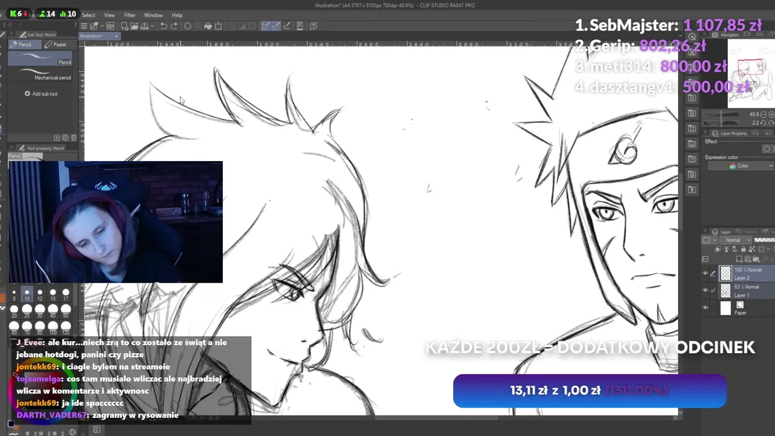
Task: Hide Layer 2 with eye icon
Action: point(705,273)
